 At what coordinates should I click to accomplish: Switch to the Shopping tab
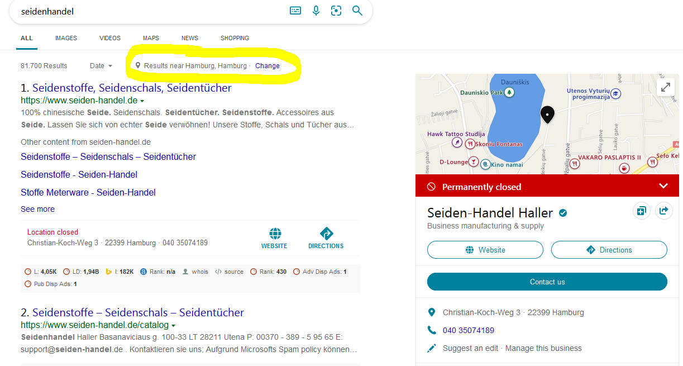point(235,38)
